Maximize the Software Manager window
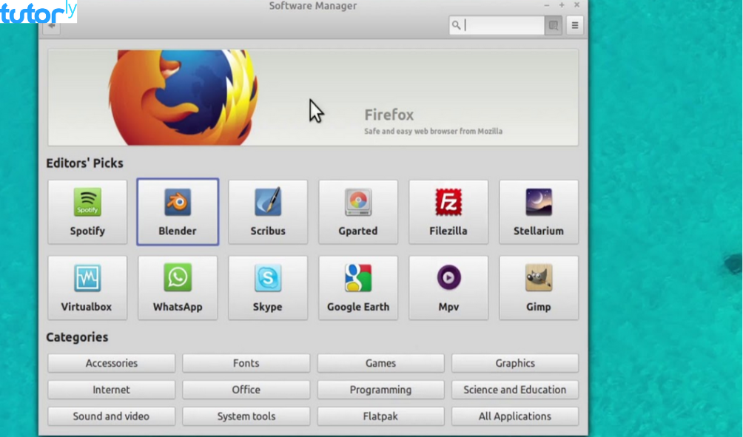Image resolution: width=743 pixels, height=437 pixels. click(x=562, y=5)
